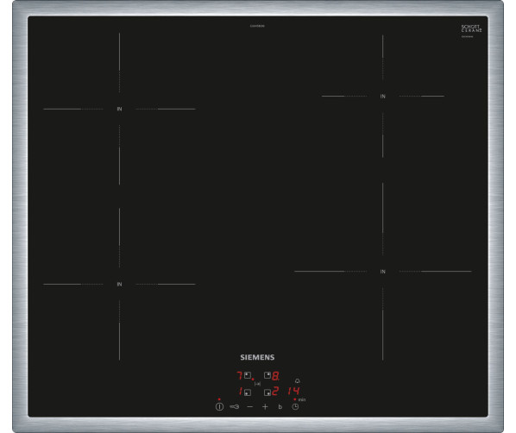Viewport: 516px width, 433px height.
Task: Select the rear-right cooking zone selector
Action: pyautogui.click(x=267, y=375)
